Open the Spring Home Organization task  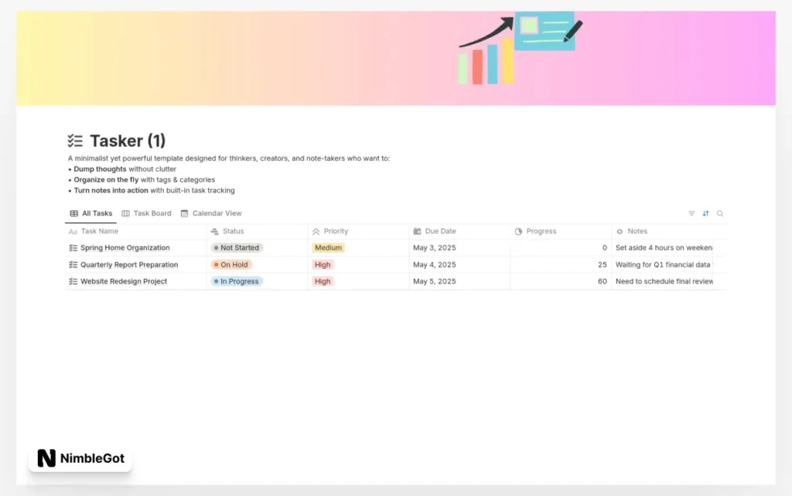[125, 248]
